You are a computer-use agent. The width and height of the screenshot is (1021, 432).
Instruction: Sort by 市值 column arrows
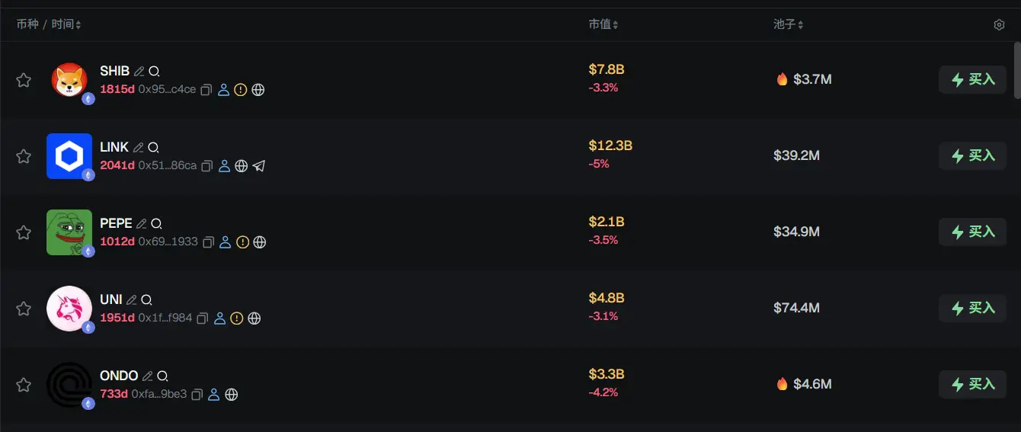point(615,25)
